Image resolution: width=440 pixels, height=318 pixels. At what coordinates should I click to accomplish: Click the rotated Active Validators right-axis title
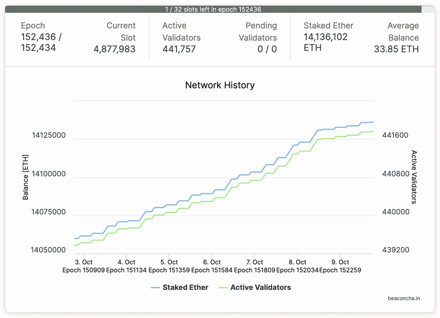tap(414, 177)
